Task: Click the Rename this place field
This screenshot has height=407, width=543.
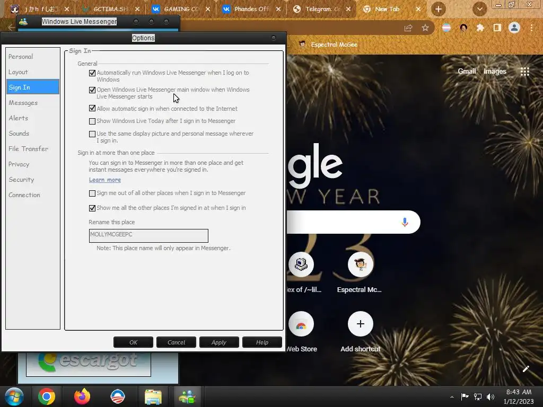Action: pos(148,236)
